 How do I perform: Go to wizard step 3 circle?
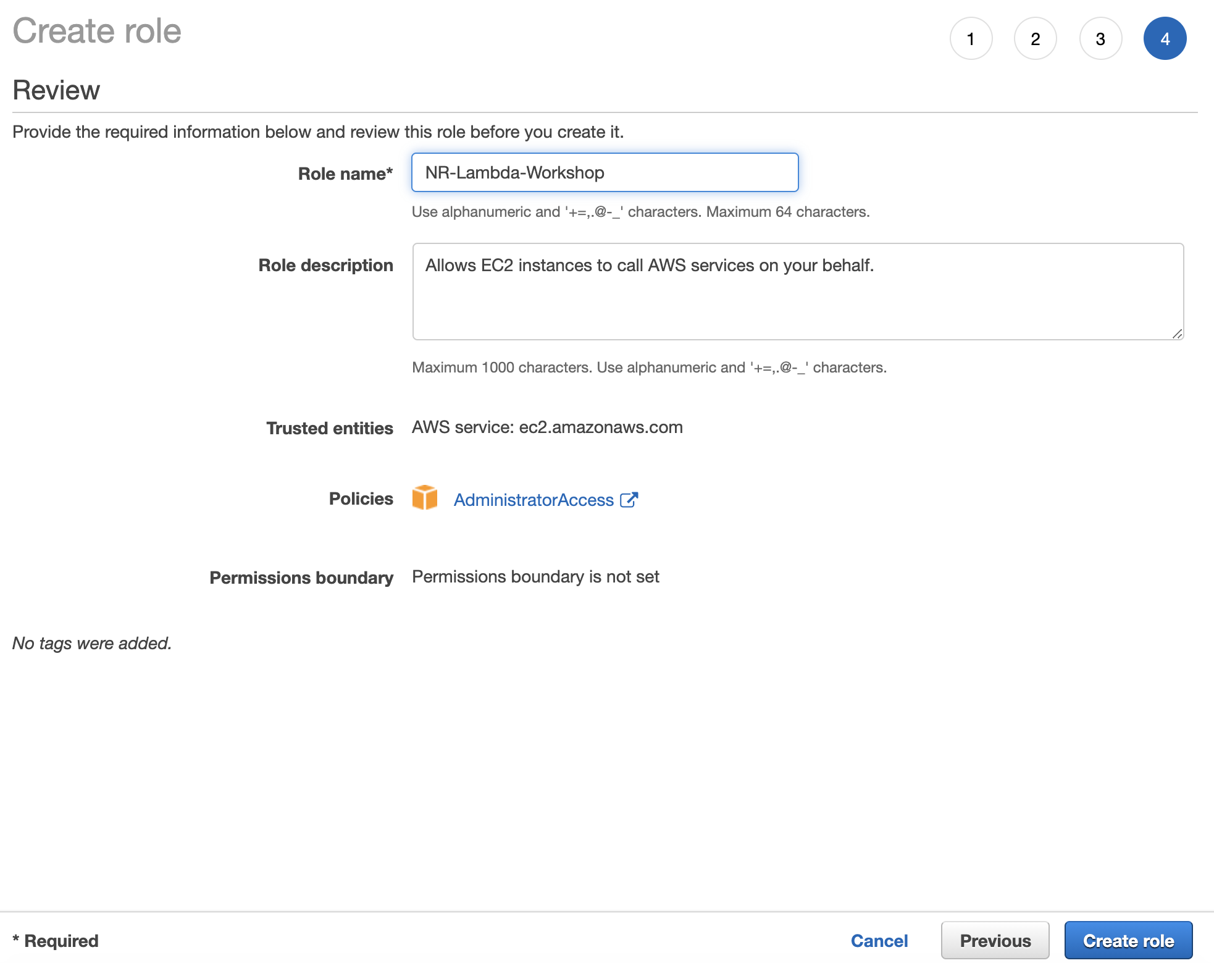coord(1100,38)
